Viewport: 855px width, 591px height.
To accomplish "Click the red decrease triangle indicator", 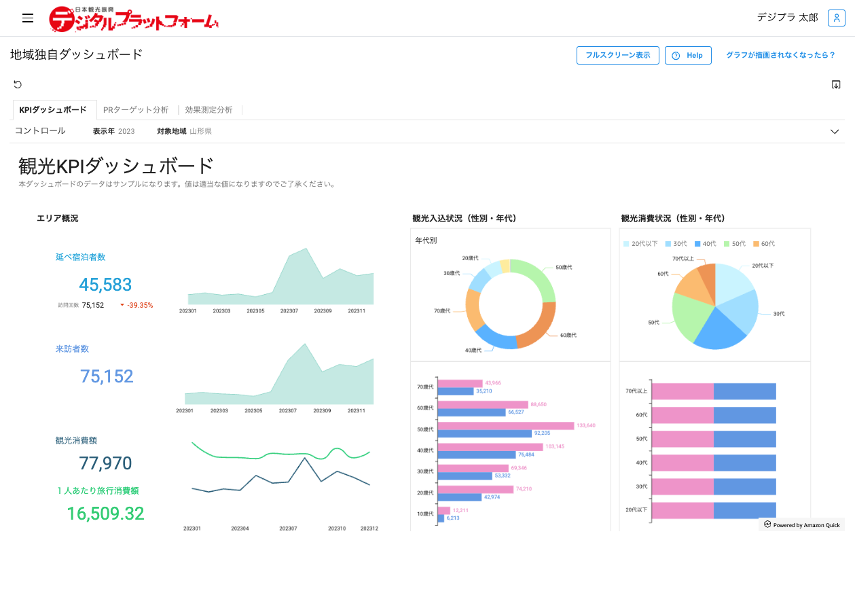I will [122, 305].
